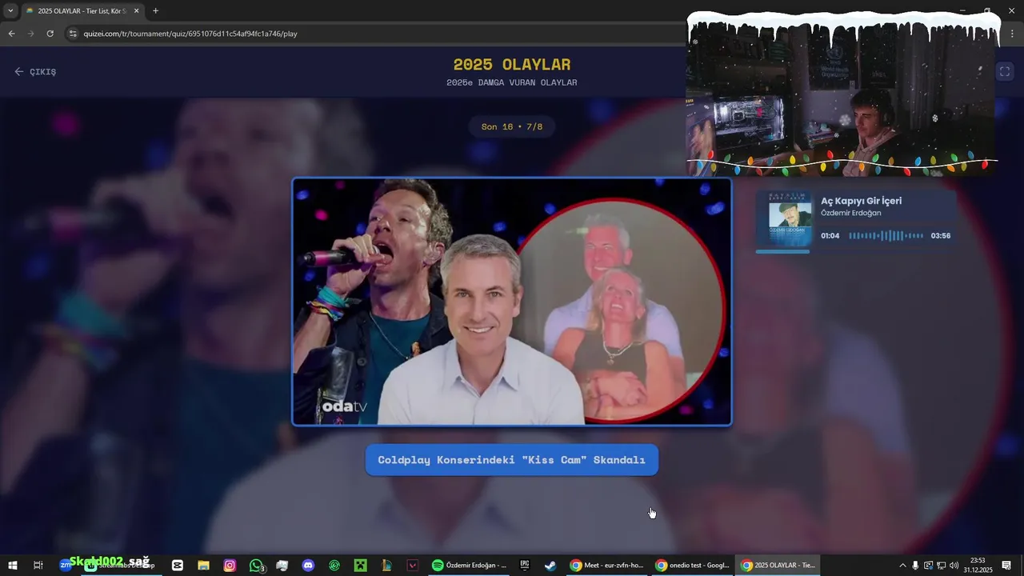Open File Explorer from the taskbar

[x=203, y=566]
